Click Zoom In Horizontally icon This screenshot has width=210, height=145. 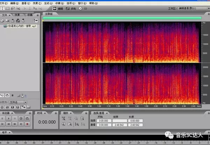tap(63, 118)
